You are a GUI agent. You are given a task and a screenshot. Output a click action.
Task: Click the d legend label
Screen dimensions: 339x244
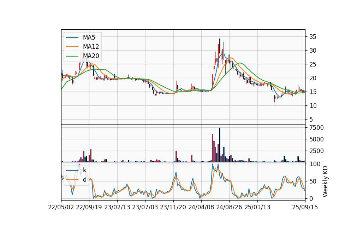coord(84,180)
